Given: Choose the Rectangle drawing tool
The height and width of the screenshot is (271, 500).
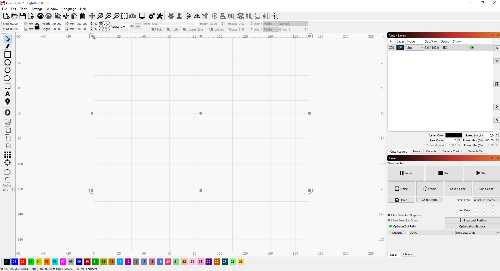Looking at the screenshot, I should [8, 55].
